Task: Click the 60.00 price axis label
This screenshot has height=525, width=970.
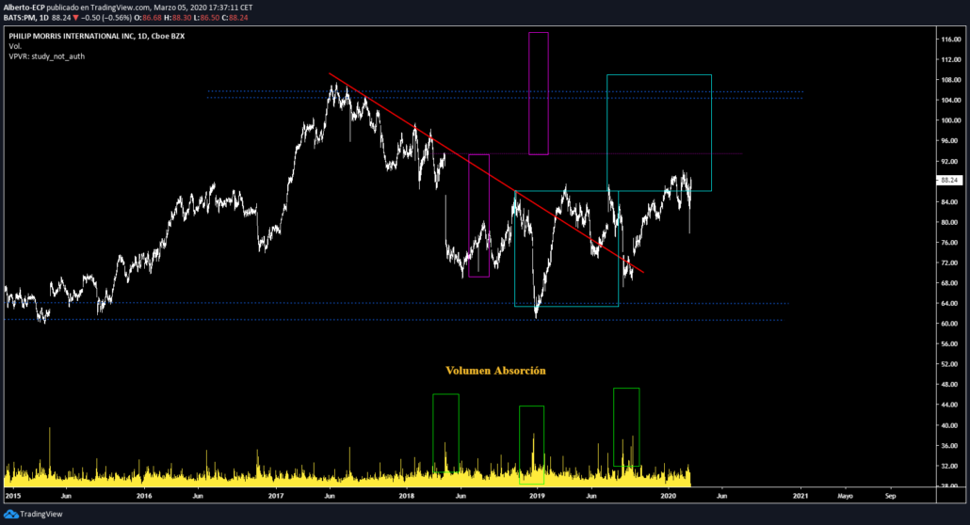Action: click(951, 324)
